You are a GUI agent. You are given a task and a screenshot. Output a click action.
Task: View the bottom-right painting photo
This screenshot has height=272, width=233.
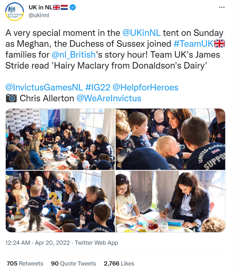click(170, 201)
